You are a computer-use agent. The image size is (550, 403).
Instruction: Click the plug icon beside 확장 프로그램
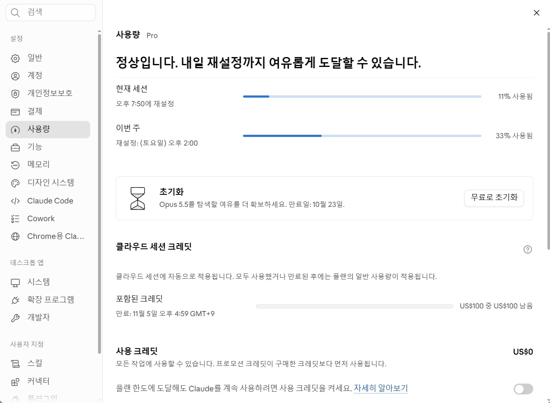click(x=15, y=300)
